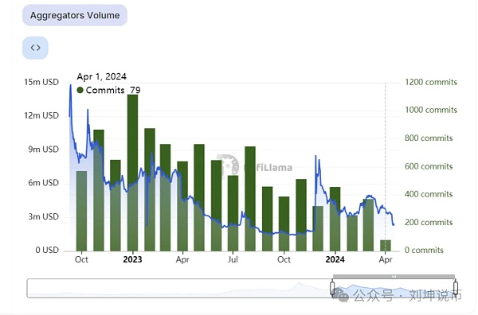Click the left area of range overview track

click(122, 288)
